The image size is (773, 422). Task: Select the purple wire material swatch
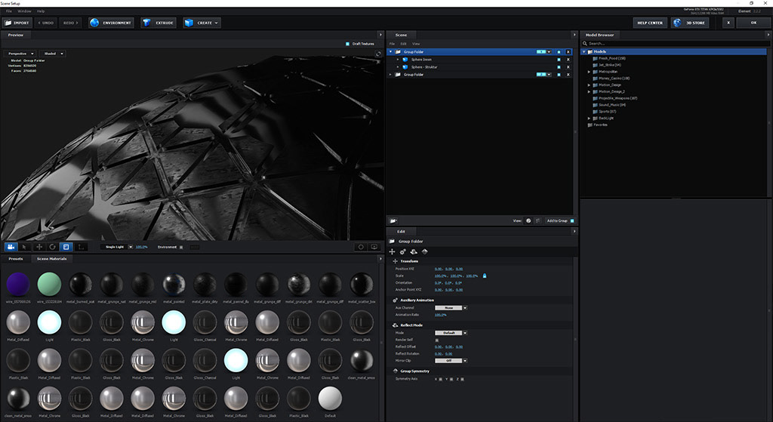tap(18, 285)
